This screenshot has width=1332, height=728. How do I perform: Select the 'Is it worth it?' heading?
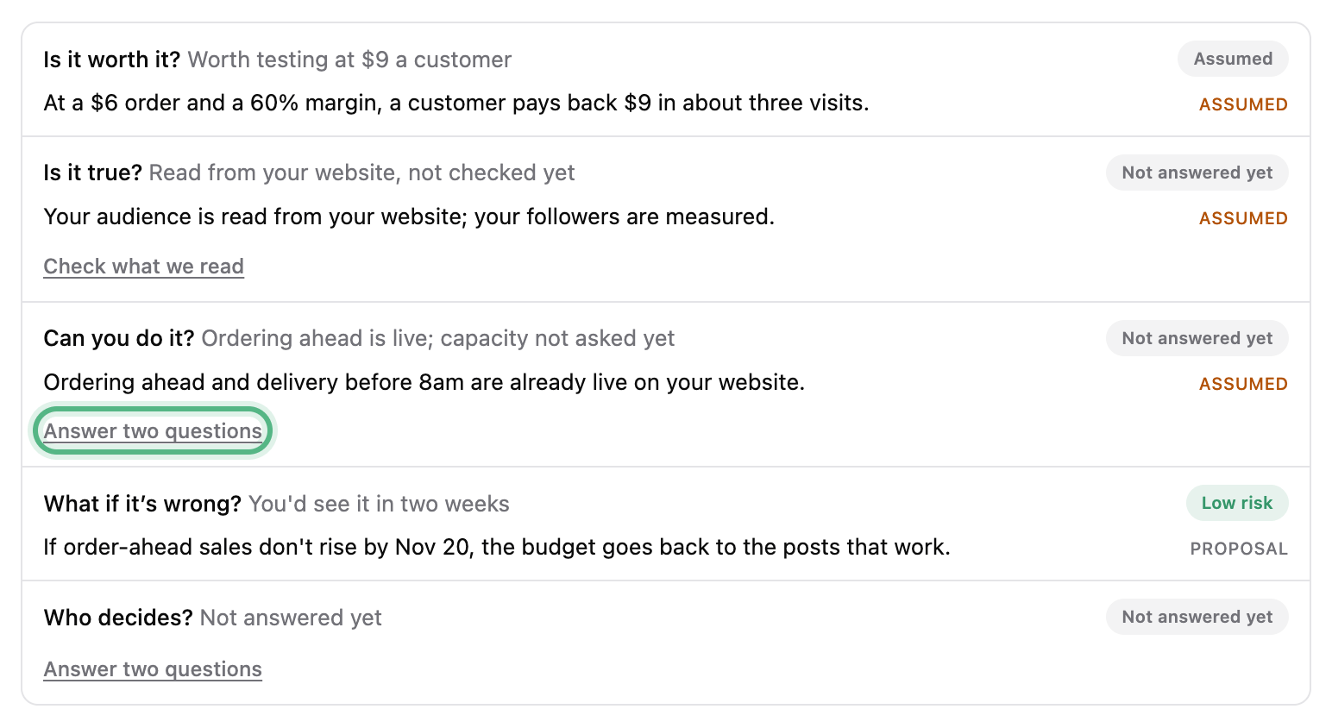point(112,60)
